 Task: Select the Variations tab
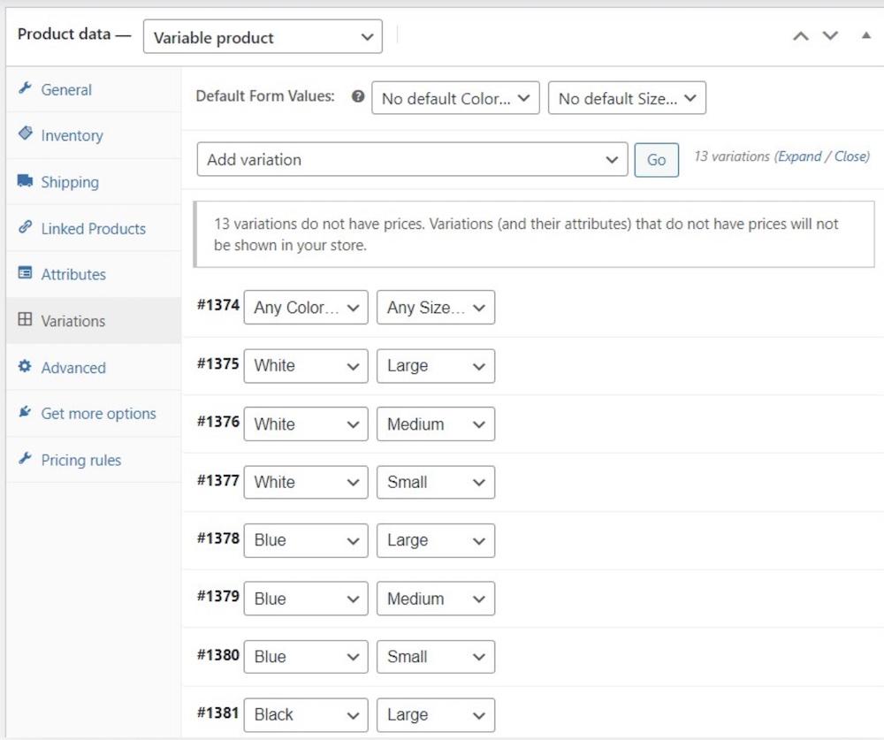tap(94, 320)
